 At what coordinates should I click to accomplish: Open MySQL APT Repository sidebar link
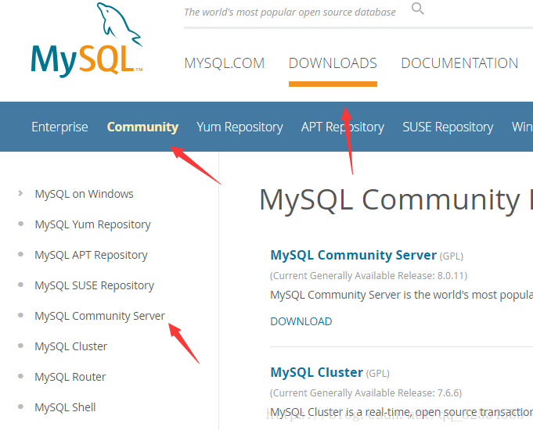click(91, 255)
